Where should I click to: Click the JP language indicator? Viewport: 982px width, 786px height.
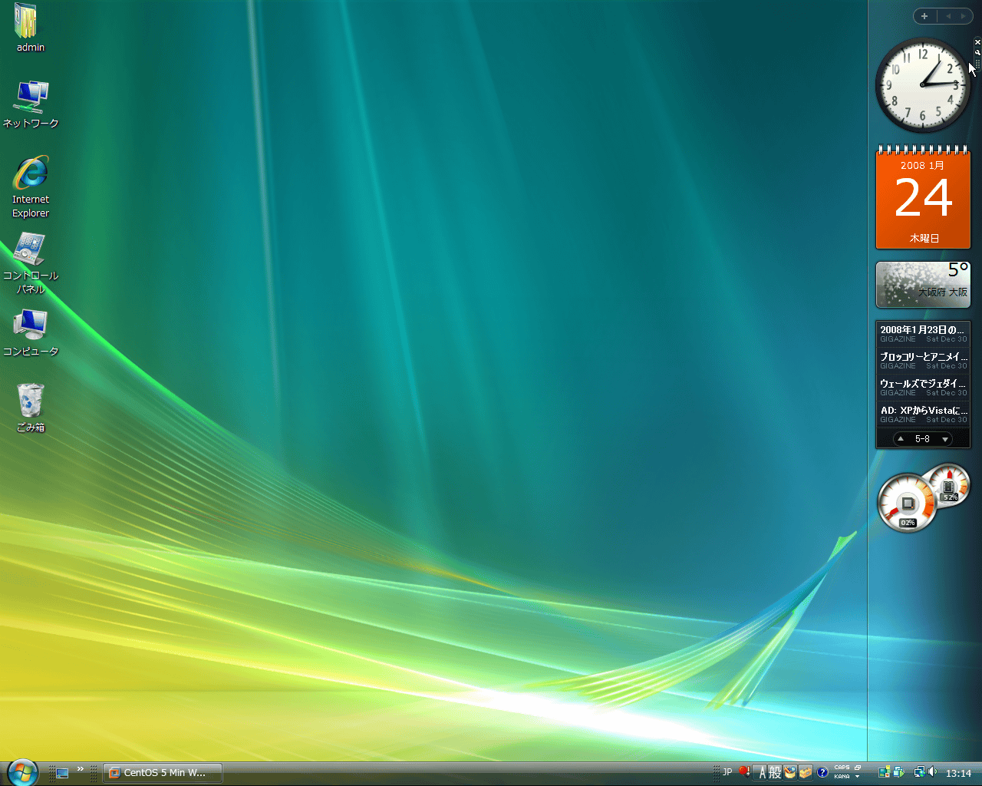pos(727,771)
